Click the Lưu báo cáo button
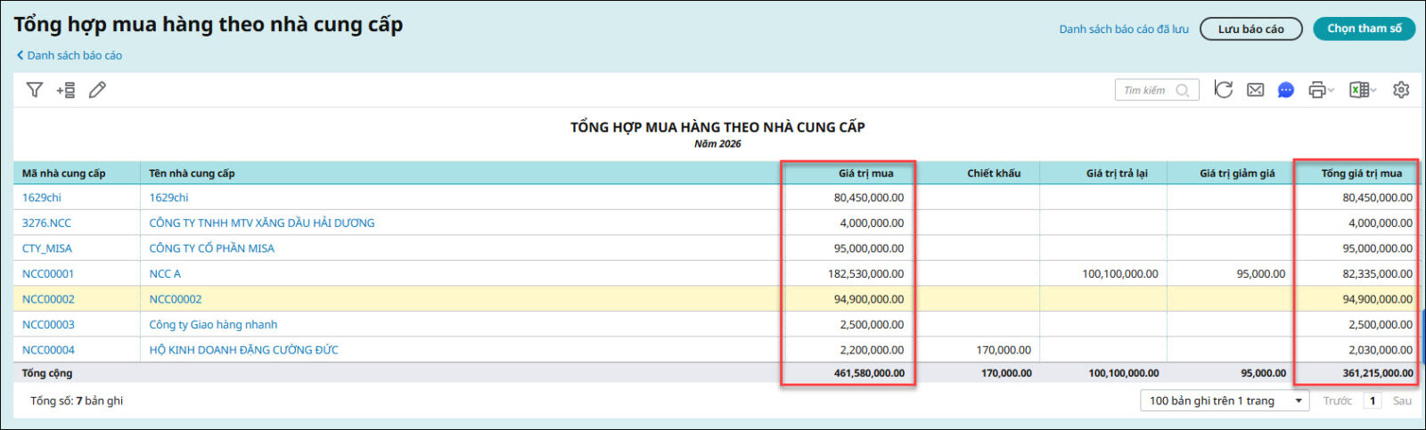The height and width of the screenshot is (430, 1426). (x=1250, y=29)
